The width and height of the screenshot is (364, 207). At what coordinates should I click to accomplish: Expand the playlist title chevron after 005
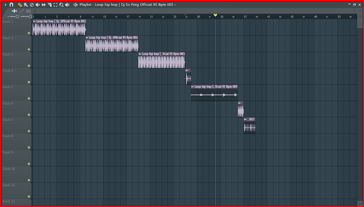[x=175, y=5]
